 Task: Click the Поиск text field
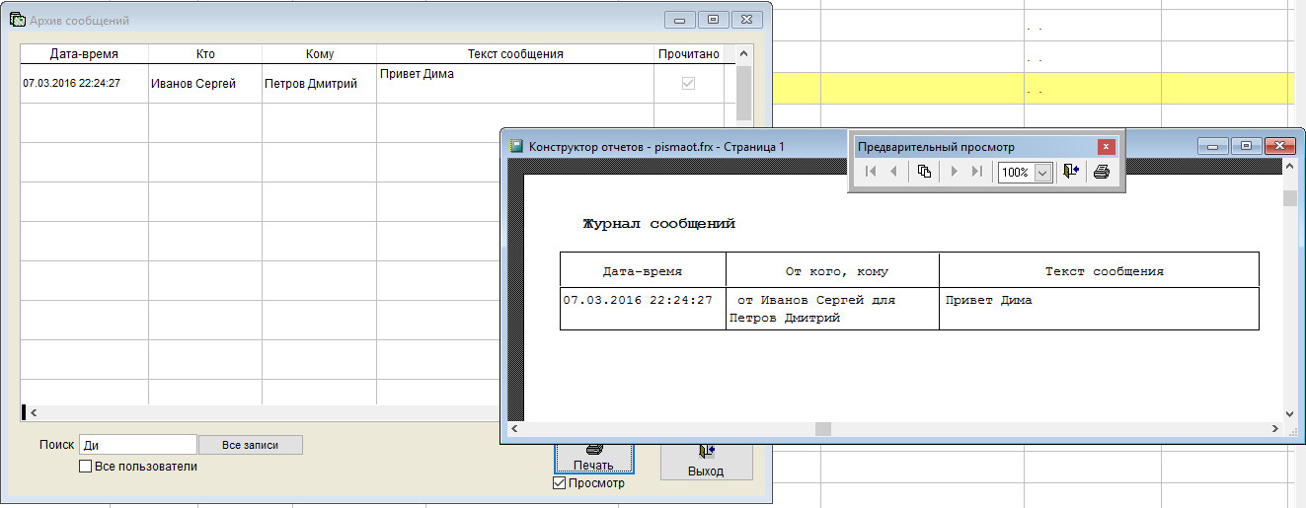coord(137,445)
